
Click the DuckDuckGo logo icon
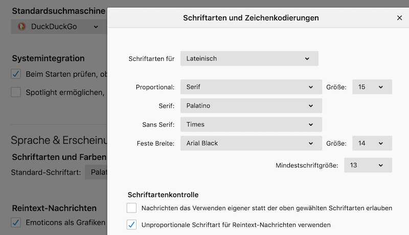point(21,27)
